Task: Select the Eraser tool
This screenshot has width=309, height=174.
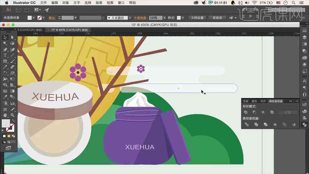Action: point(12,67)
